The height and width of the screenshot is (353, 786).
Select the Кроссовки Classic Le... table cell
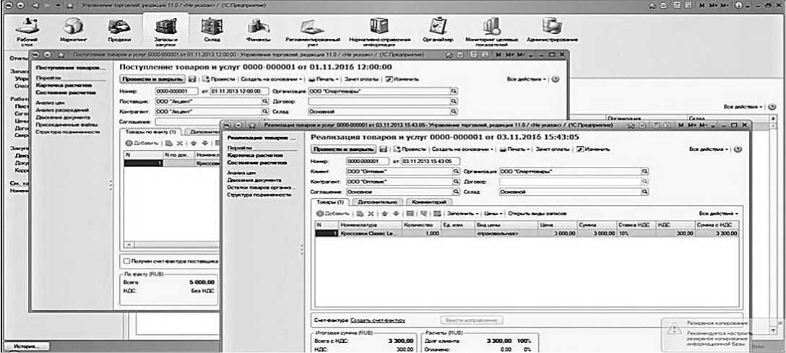(371, 233)
